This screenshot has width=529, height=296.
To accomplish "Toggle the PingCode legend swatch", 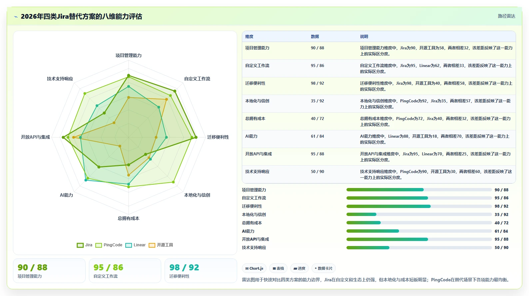I will point(99,245).
